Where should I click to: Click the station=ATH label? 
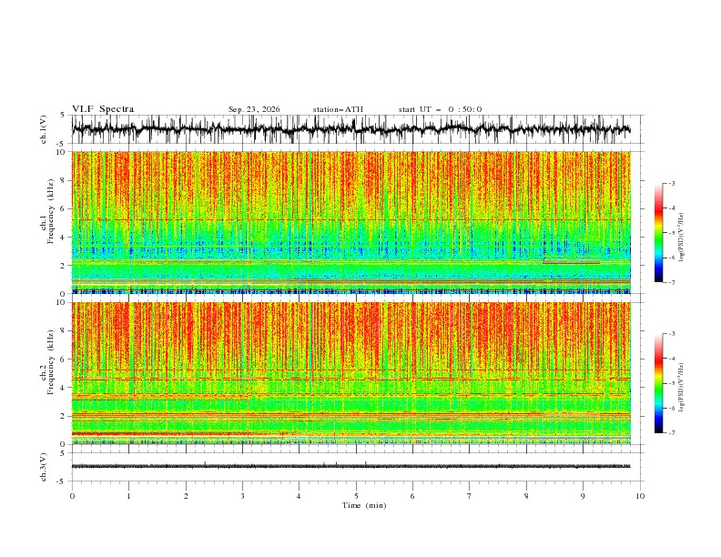[338, 109]
